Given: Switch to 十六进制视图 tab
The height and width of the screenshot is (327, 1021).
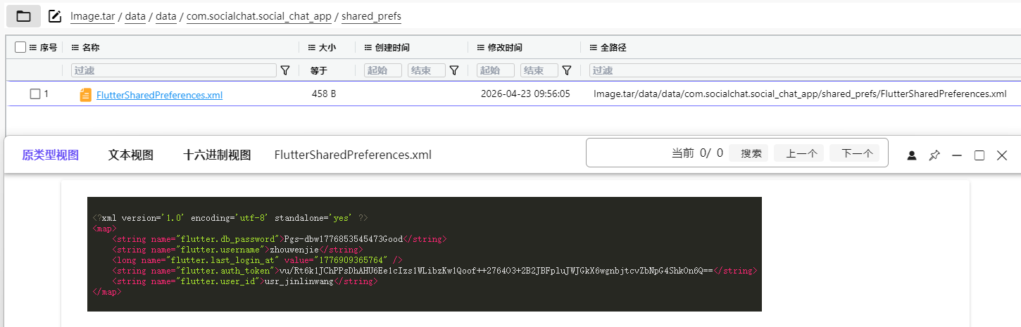Looking at the screenshot, I should [x=217, y=155].
